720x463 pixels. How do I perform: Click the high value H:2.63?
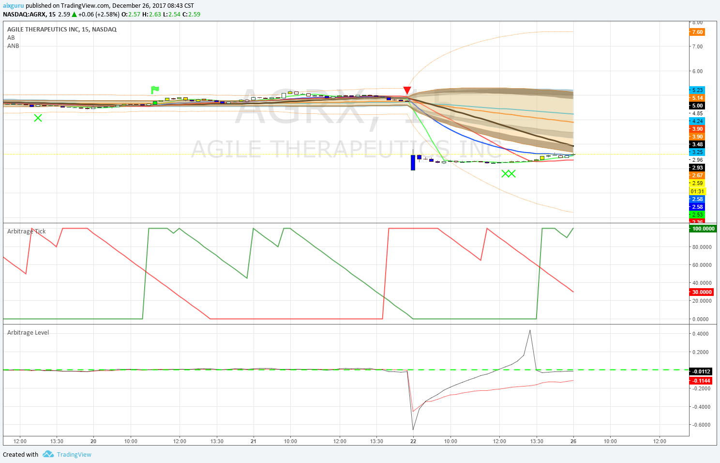coord(151,15)
